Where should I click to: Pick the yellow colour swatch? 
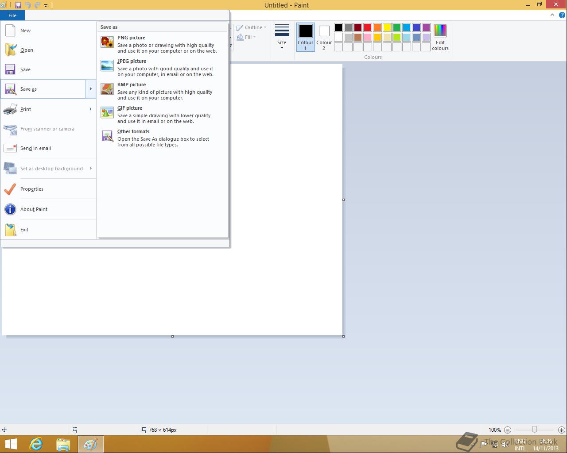coord(387,27)
